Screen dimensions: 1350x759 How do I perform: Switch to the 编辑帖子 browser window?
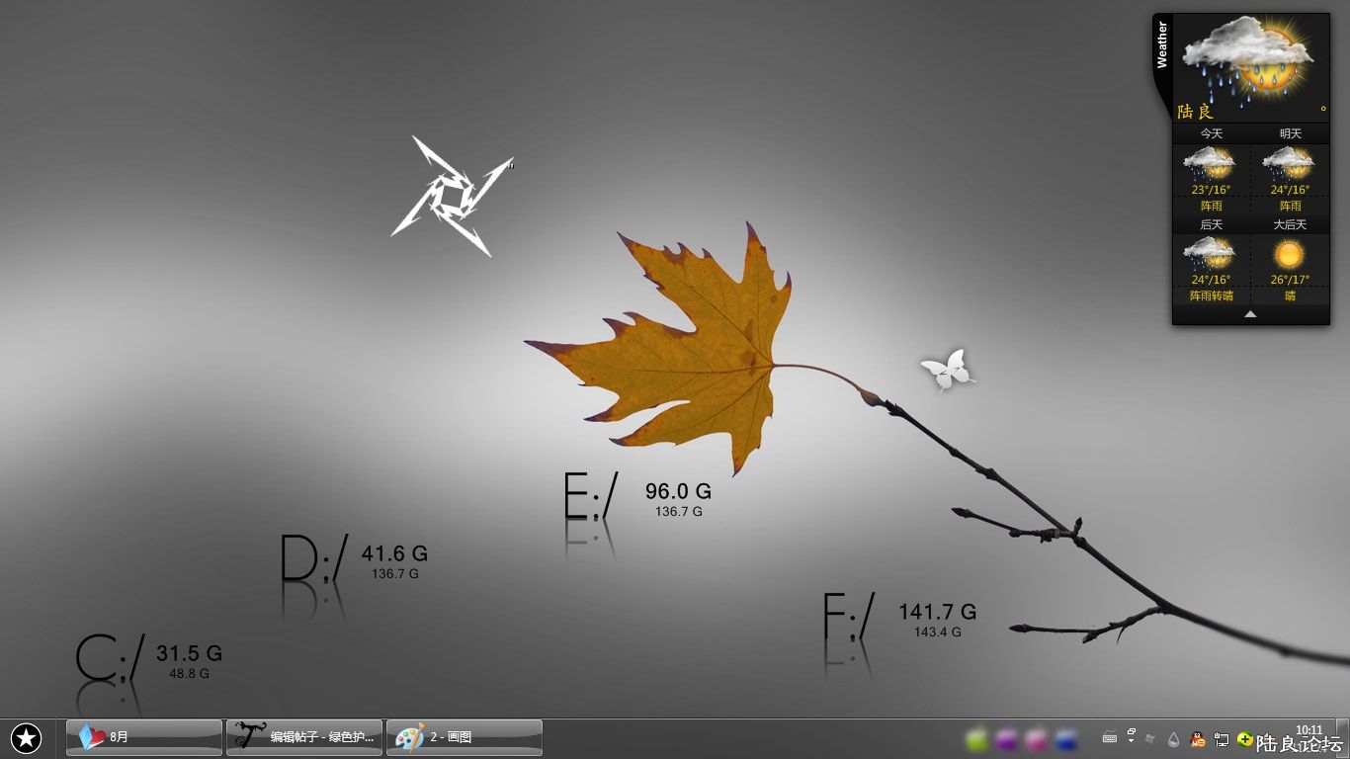[x=303, y=737]
